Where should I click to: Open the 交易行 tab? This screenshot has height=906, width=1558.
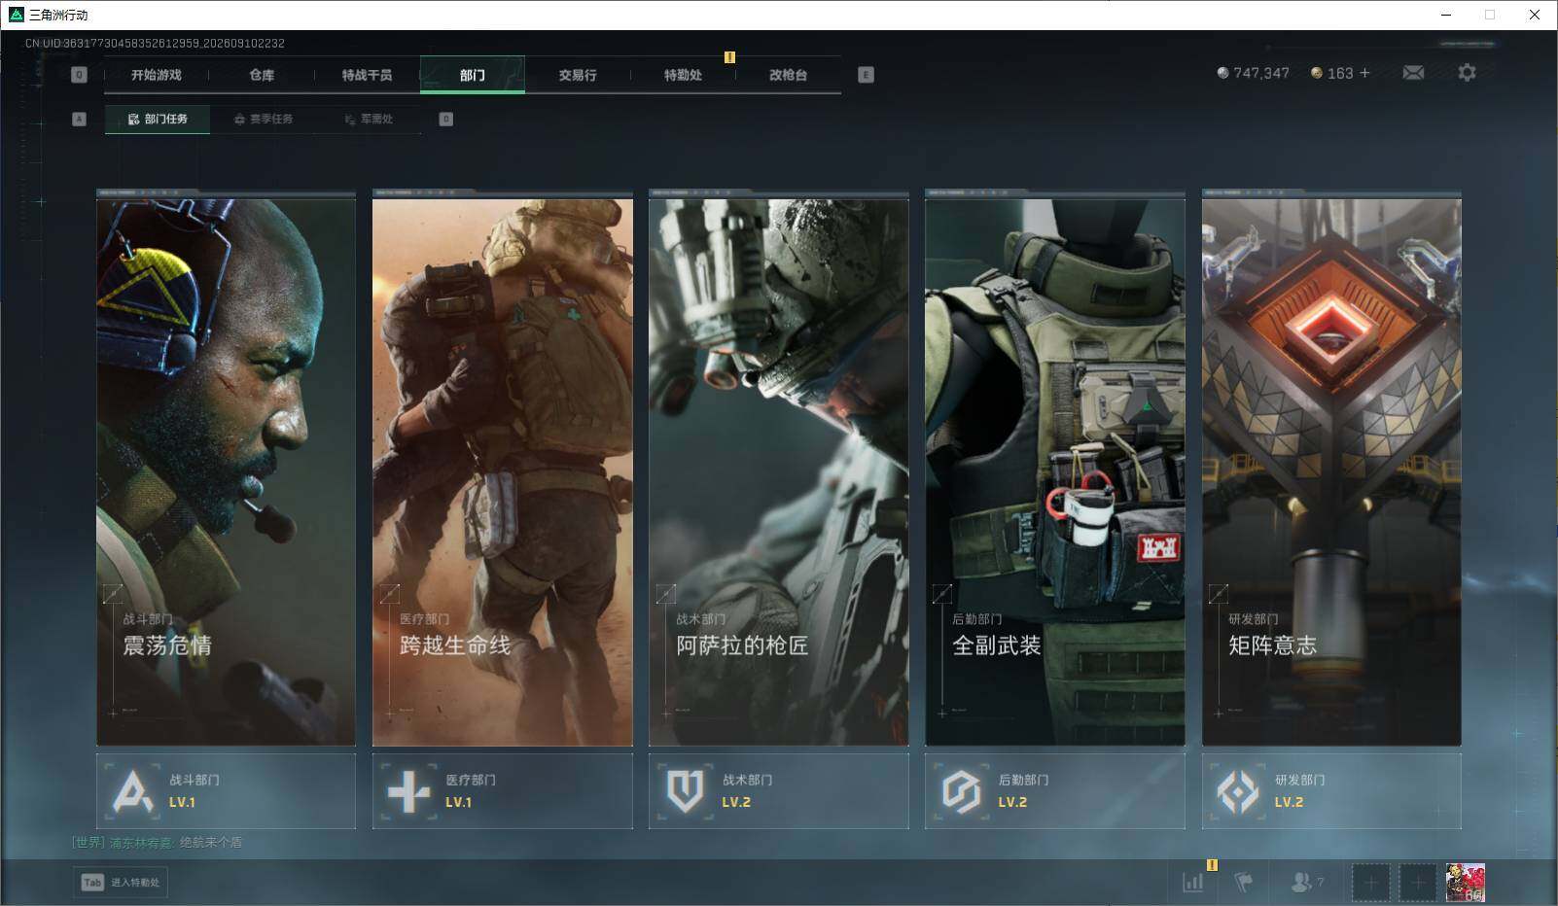[578, 75]
